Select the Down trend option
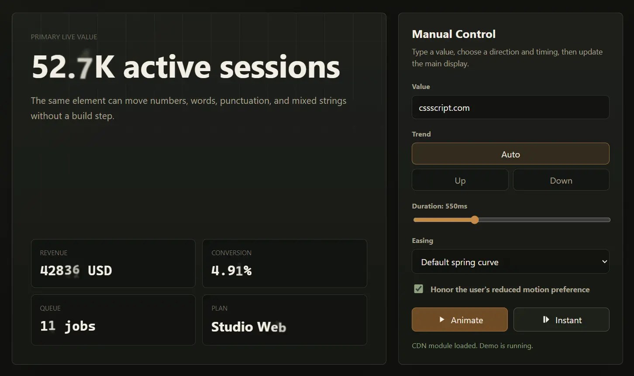This screenshot has height=376, width=634. point(561,180)
